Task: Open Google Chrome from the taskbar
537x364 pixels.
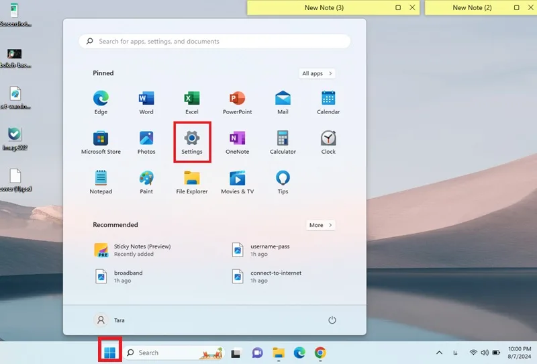Action: [x=320, y=353]
